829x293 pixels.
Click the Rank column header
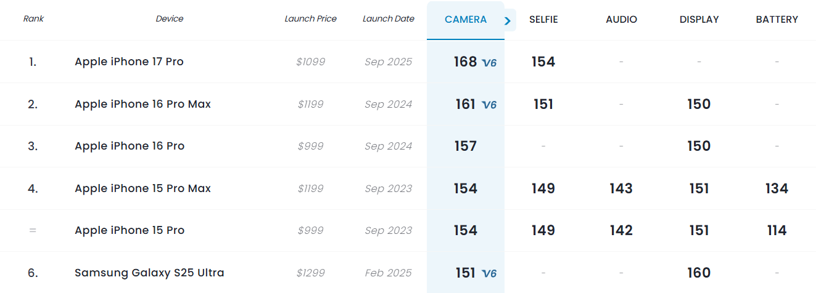point(33,18)
